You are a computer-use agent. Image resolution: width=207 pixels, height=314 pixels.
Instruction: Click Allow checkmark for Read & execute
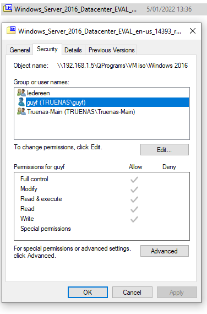[134, 199]
